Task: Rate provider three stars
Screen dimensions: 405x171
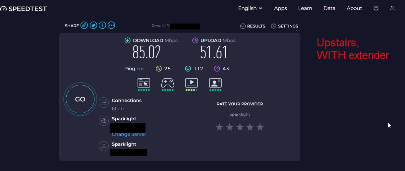Action: coord(240,127)
